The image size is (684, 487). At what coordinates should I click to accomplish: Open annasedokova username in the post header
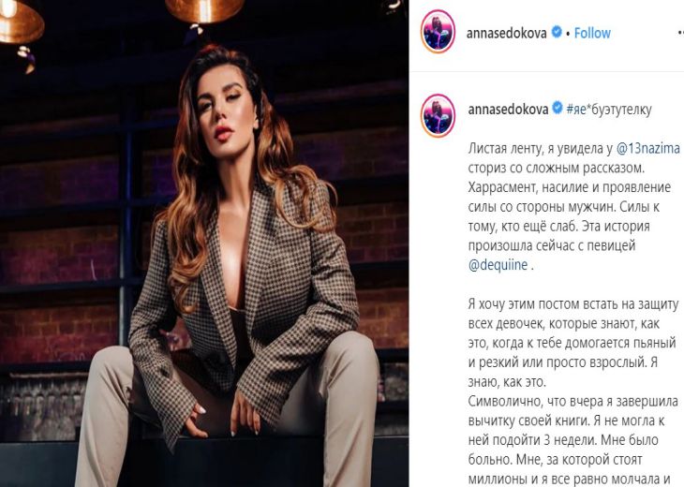click(x=507, y=33)
